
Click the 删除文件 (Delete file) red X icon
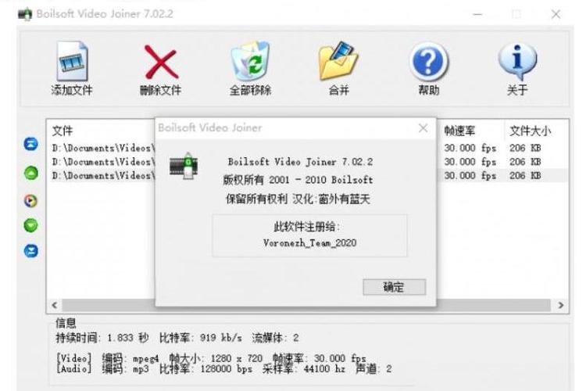click(161, 62)
